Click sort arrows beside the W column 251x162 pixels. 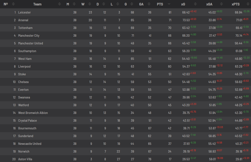pos(90,4)
